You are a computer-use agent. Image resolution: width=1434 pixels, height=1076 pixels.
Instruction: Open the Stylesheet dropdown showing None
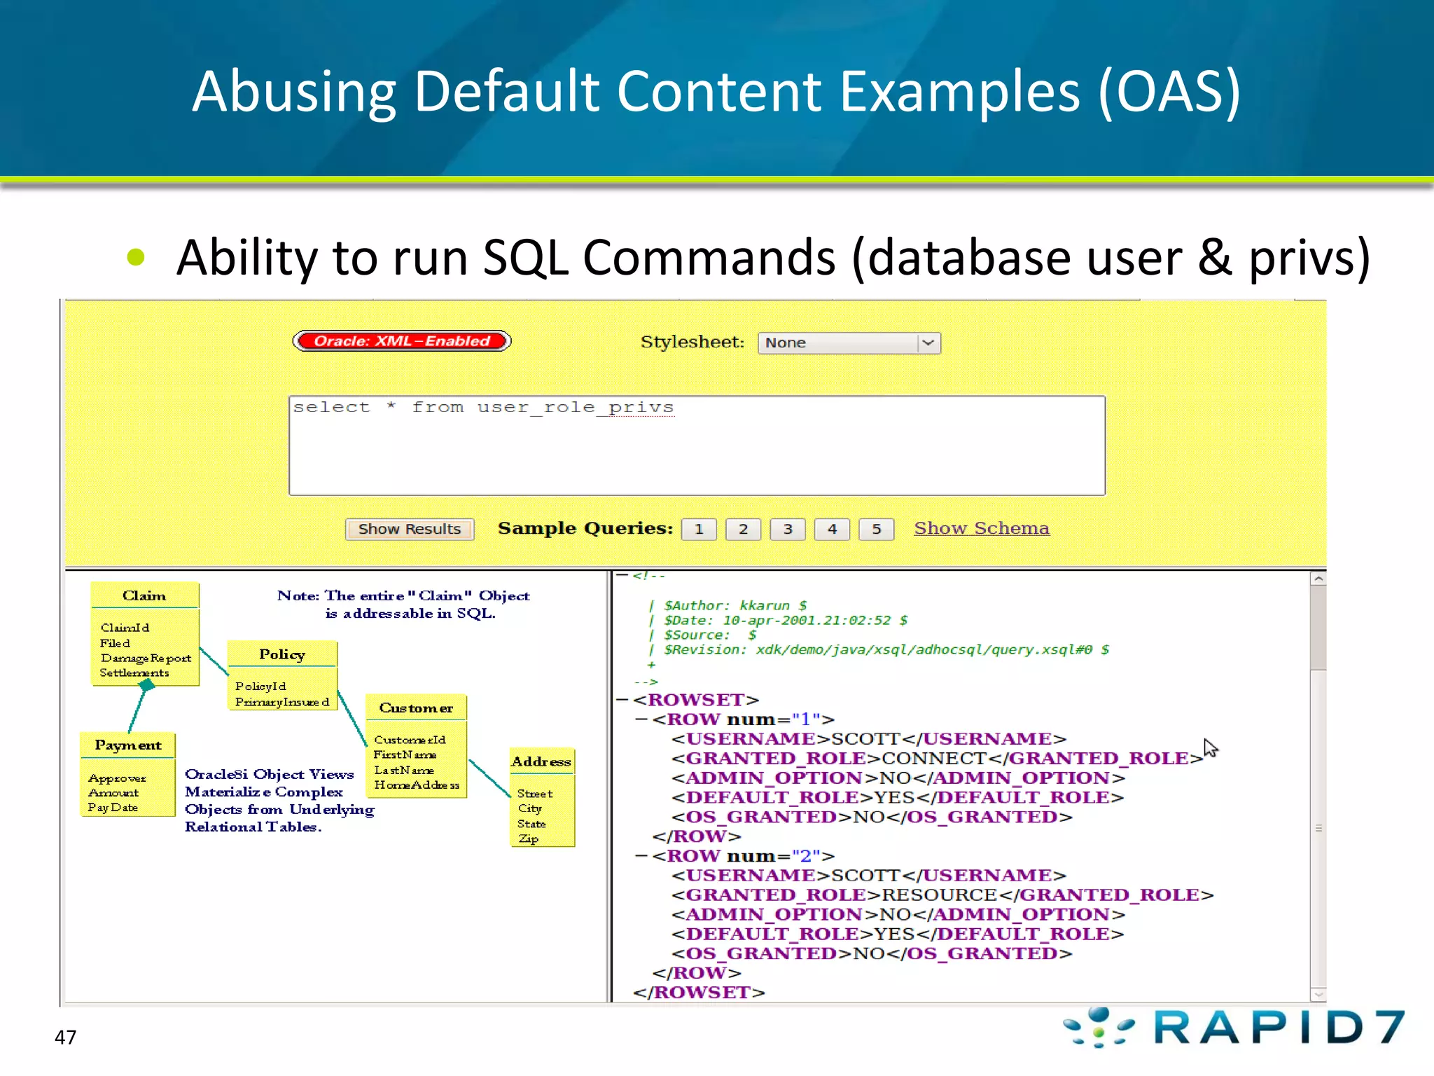[849, 343]
